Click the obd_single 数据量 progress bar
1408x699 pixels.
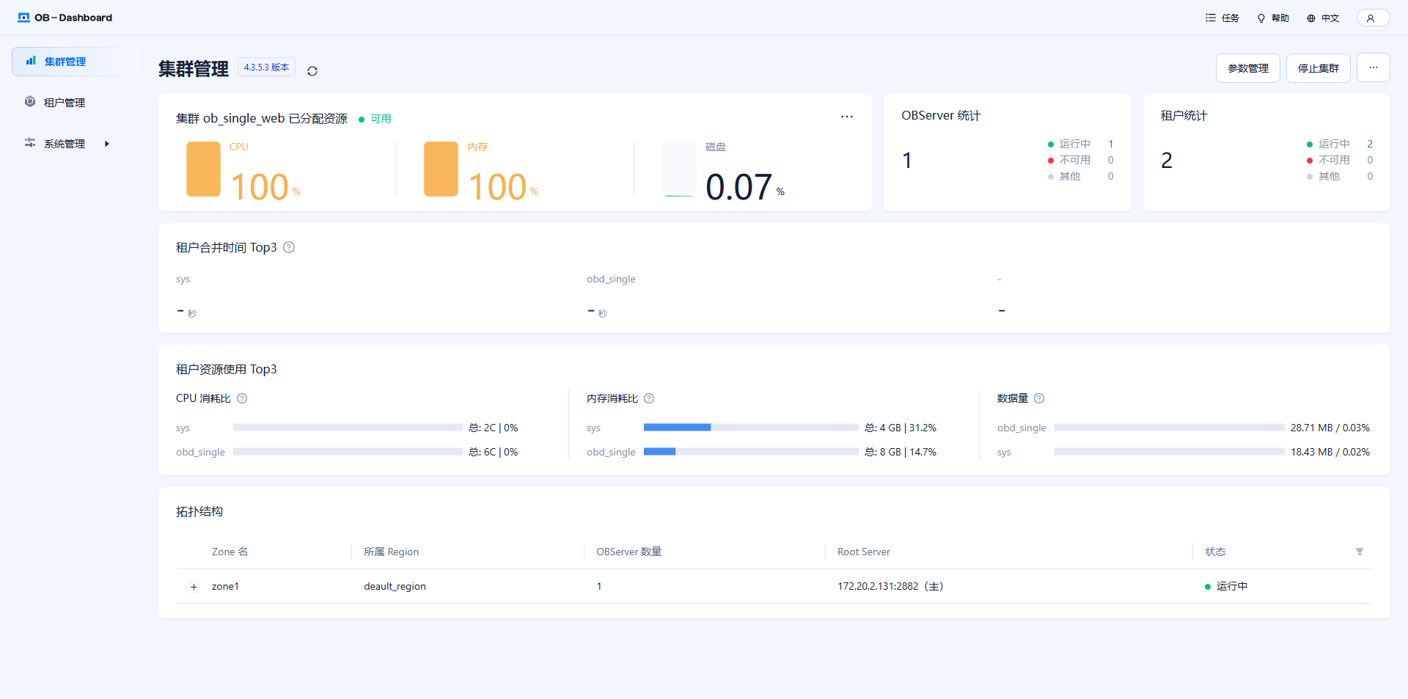(x=1170, y=428)
